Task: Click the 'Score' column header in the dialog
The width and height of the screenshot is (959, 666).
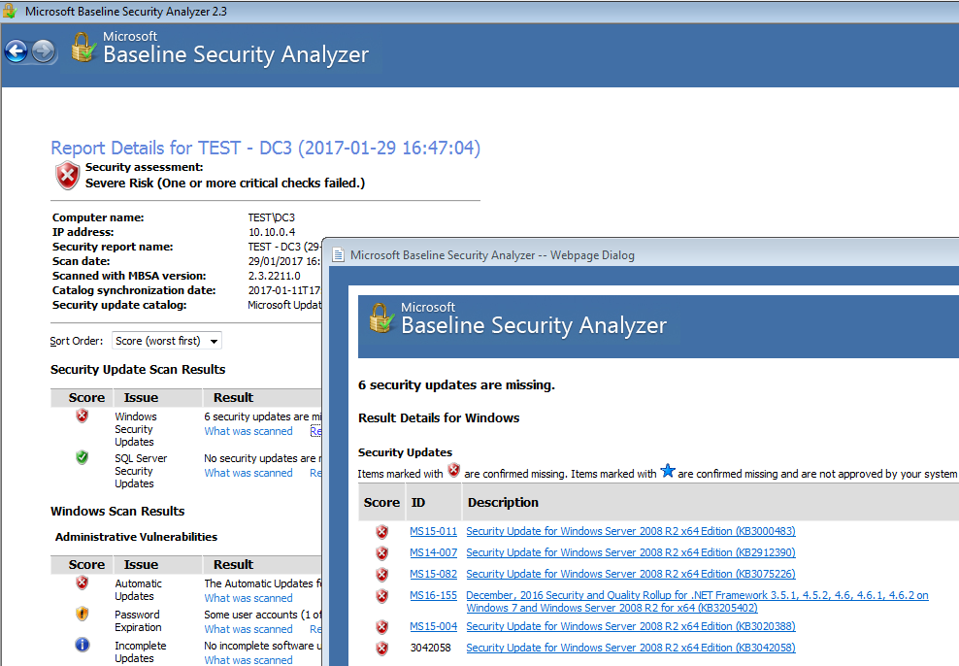Action: 381,503
